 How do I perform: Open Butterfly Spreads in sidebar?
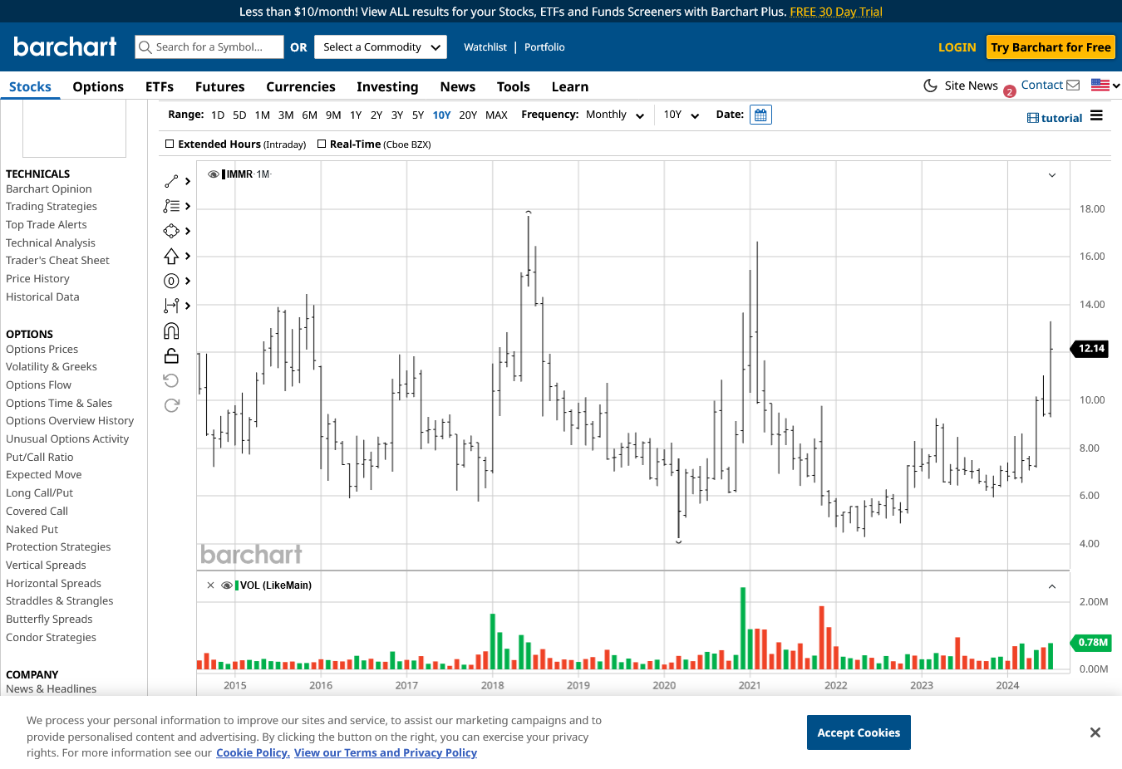(x=49, y=619)
